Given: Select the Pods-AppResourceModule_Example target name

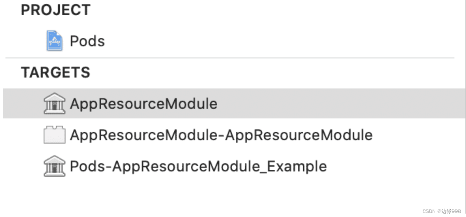Looking at the screenshot, I should coord(198,167).
